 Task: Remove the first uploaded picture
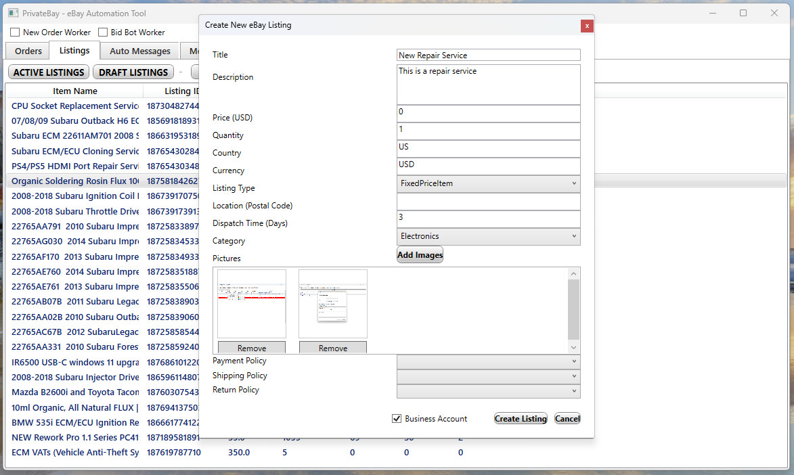click(252, 348)
